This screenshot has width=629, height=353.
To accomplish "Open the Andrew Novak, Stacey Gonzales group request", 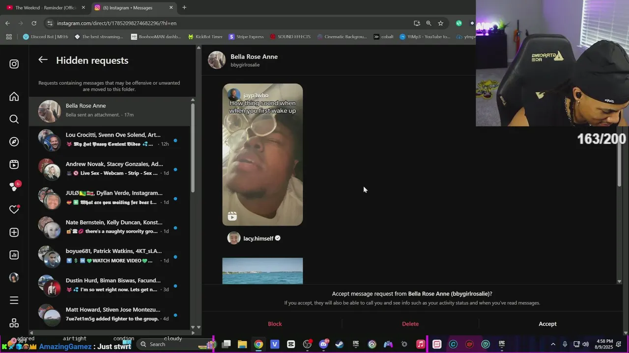I will tap(109, 169).
